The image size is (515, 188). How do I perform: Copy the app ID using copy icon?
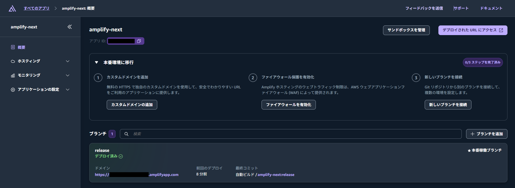point(139,41)
